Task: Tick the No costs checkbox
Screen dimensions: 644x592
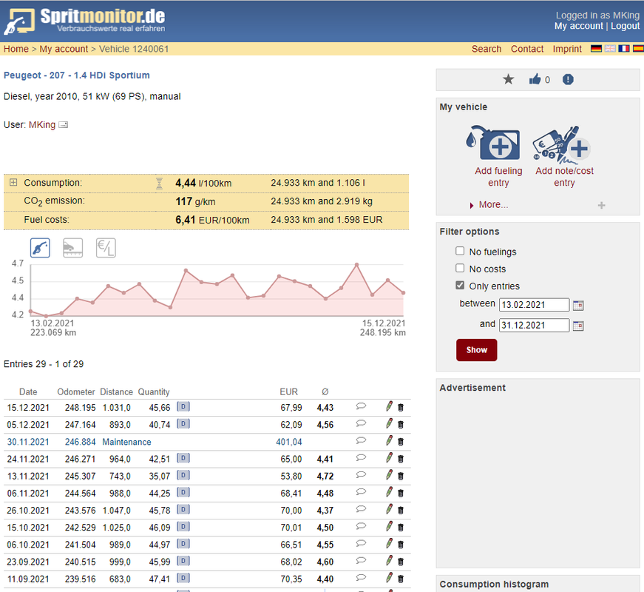Action: click(460, 269)
